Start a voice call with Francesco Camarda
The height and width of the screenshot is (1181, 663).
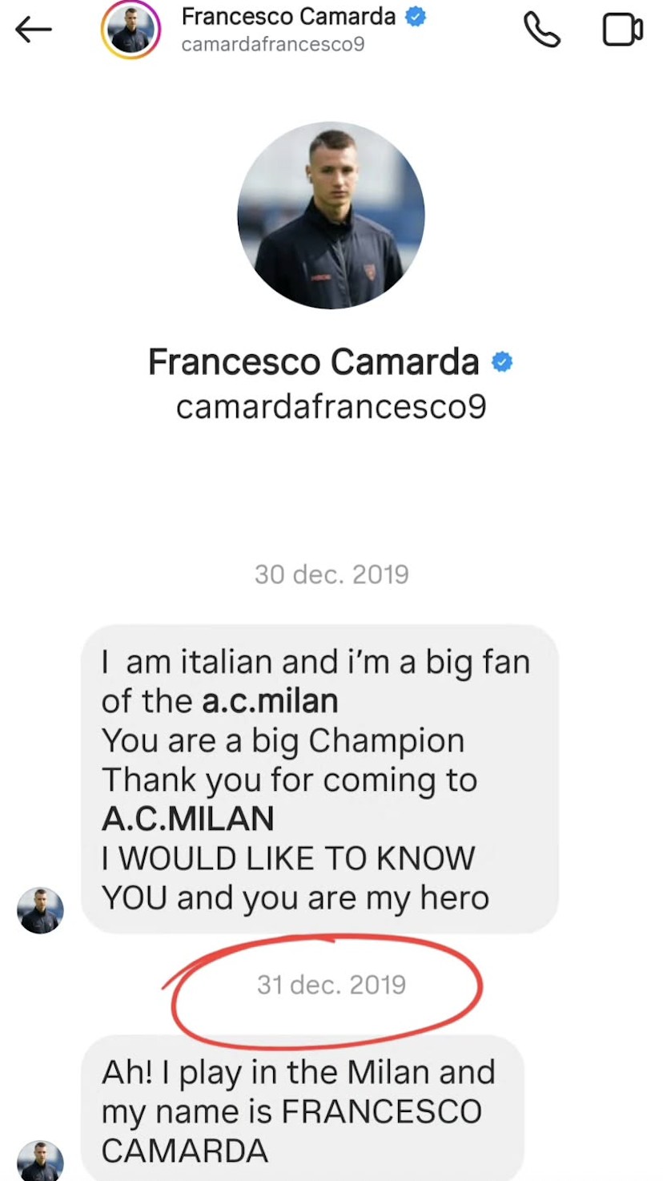[x=541, y=30]
